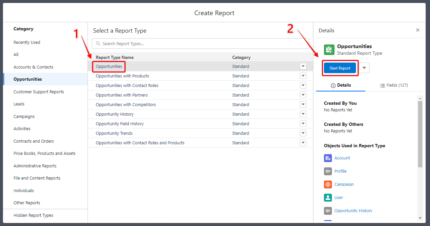This screenshot has height=226, width=430.
Task: Open the Details tab
Action: [x=340, y=85]
